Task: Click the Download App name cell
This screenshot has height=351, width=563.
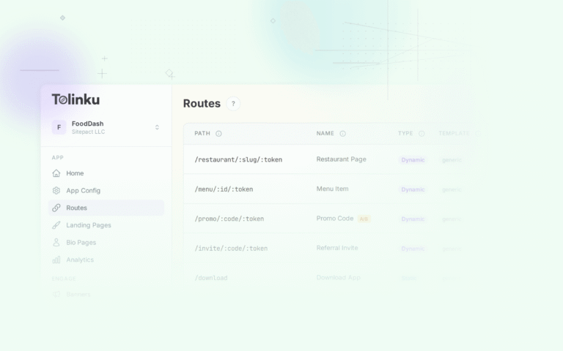Action: (338, 278)
